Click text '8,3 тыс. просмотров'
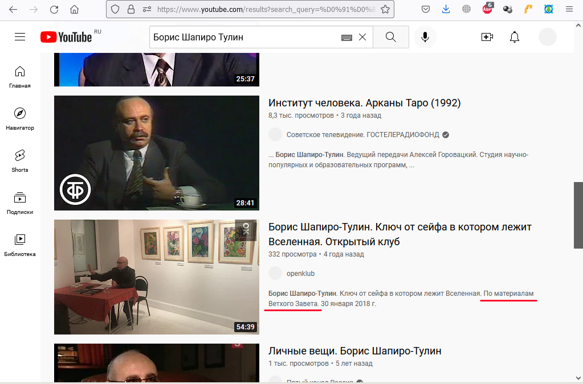Image resolution: width=583 pixels, height=384 pixels. pos(301,115)
